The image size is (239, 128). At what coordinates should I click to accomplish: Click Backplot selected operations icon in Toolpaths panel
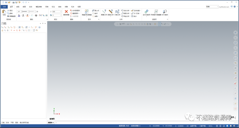[x=19, y=27]
